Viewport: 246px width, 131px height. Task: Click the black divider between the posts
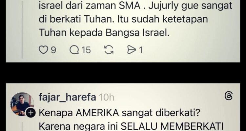(x=123, y=73)
